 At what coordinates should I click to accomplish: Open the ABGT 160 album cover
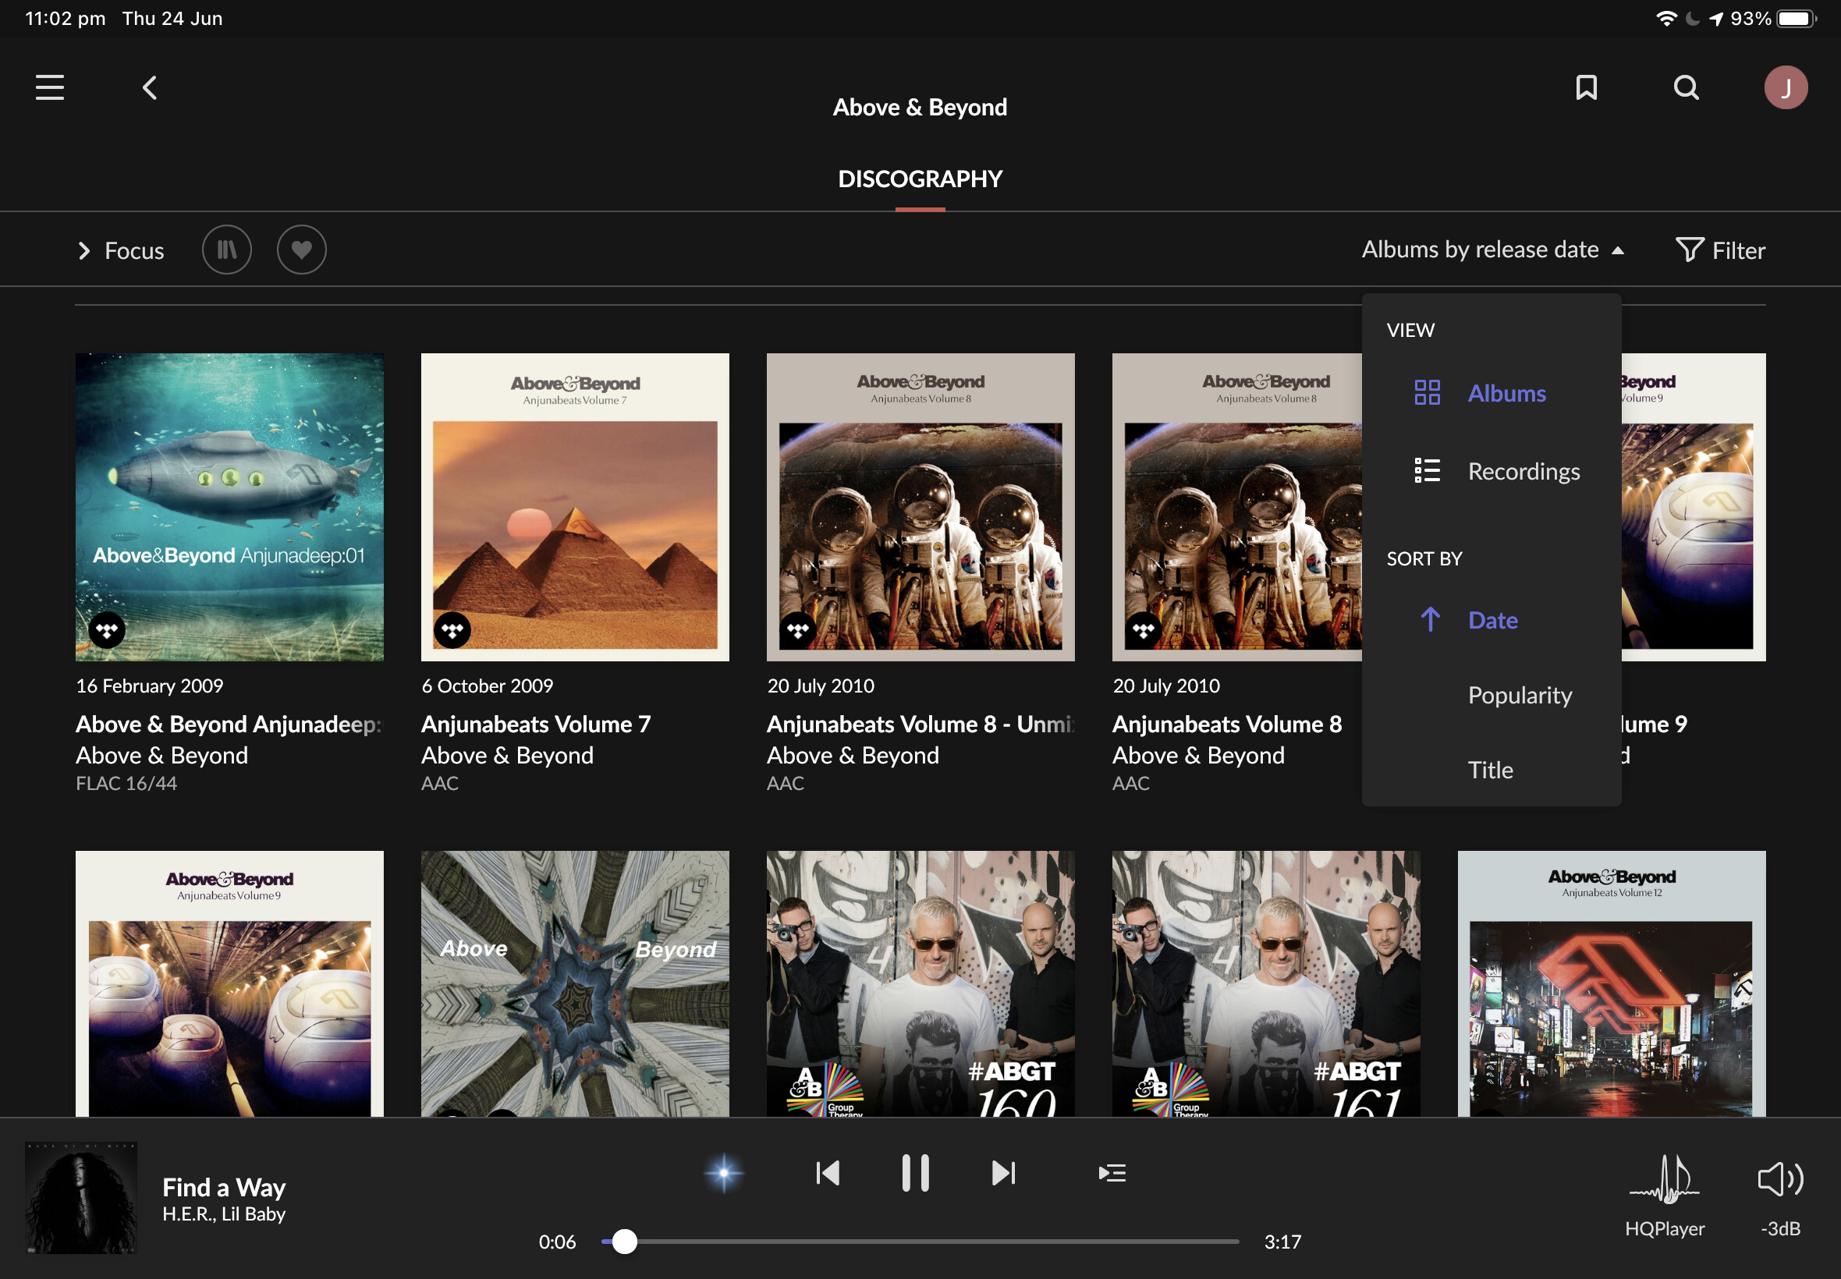[x=920, y=983]
